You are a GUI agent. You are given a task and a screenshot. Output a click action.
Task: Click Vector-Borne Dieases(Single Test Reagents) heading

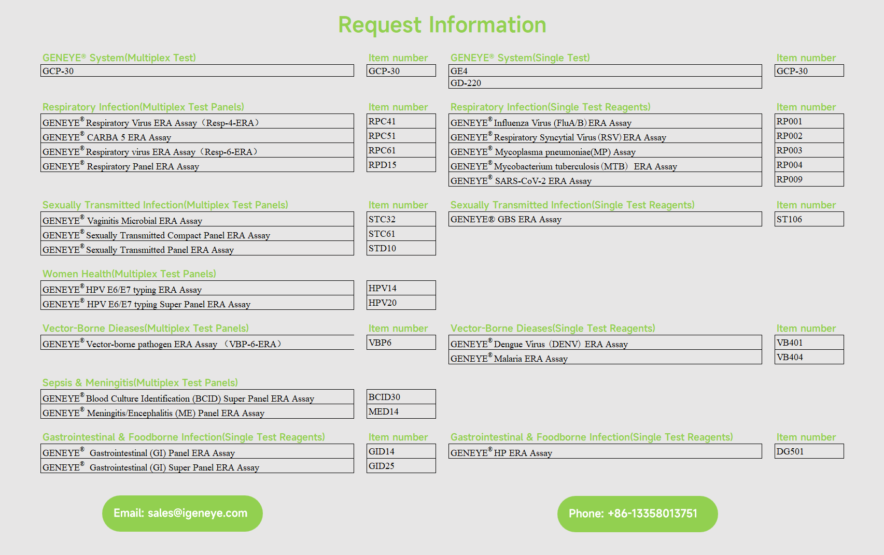(553, 329)
